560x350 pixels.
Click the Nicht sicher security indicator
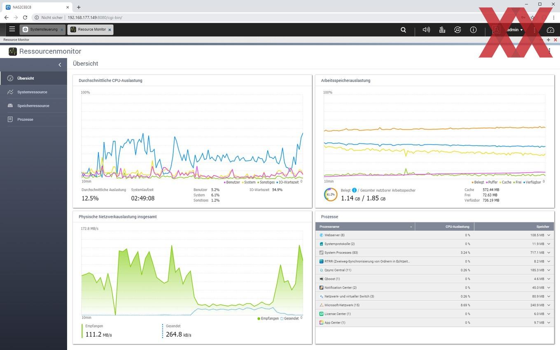(49, 18)
